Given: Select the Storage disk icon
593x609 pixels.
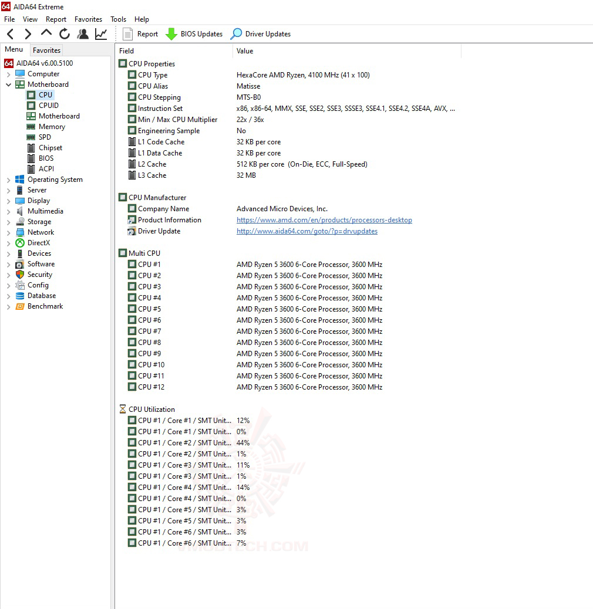Looking at the screenshot, I should click(x=20, y=222).
